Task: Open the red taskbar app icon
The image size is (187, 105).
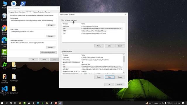Action: pos(56,103)
